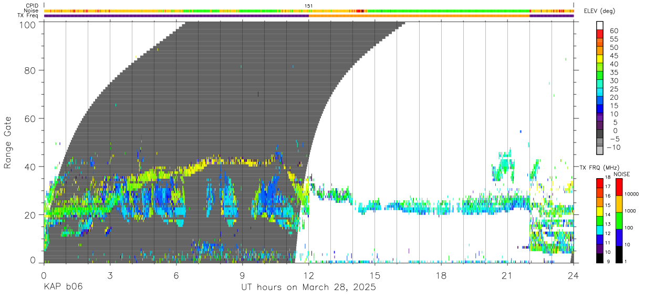Click the '24' tick on UT hours axis

tap(574, 275)
